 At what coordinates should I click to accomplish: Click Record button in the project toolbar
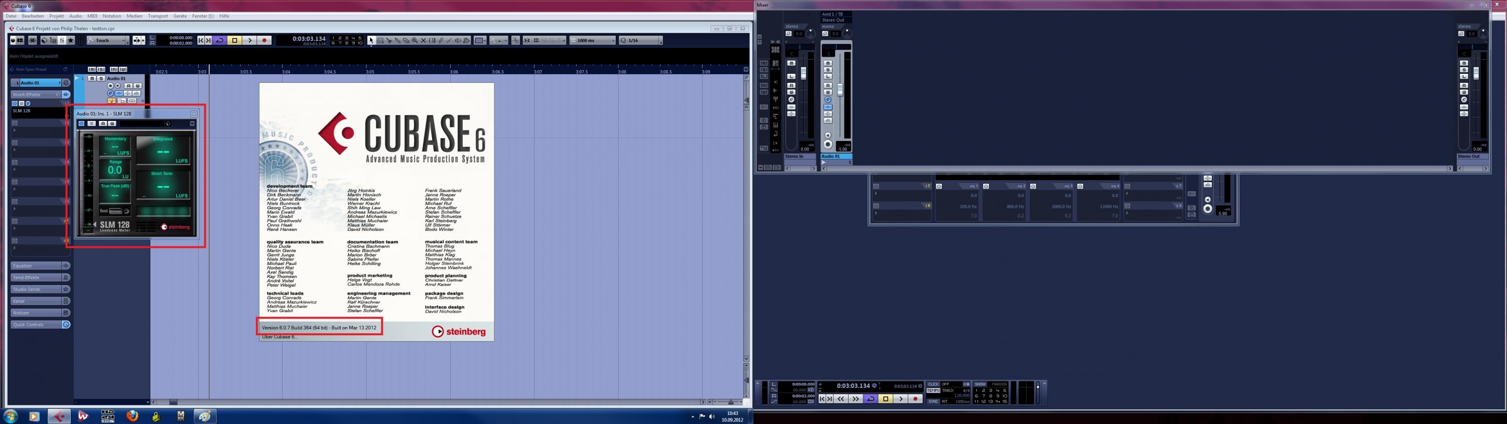tap(264, 40)
